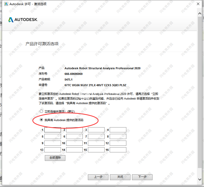Proceed with the 下一步 (next) button
The height and width of the screenshot is (187, 204).
coord(142,177)
